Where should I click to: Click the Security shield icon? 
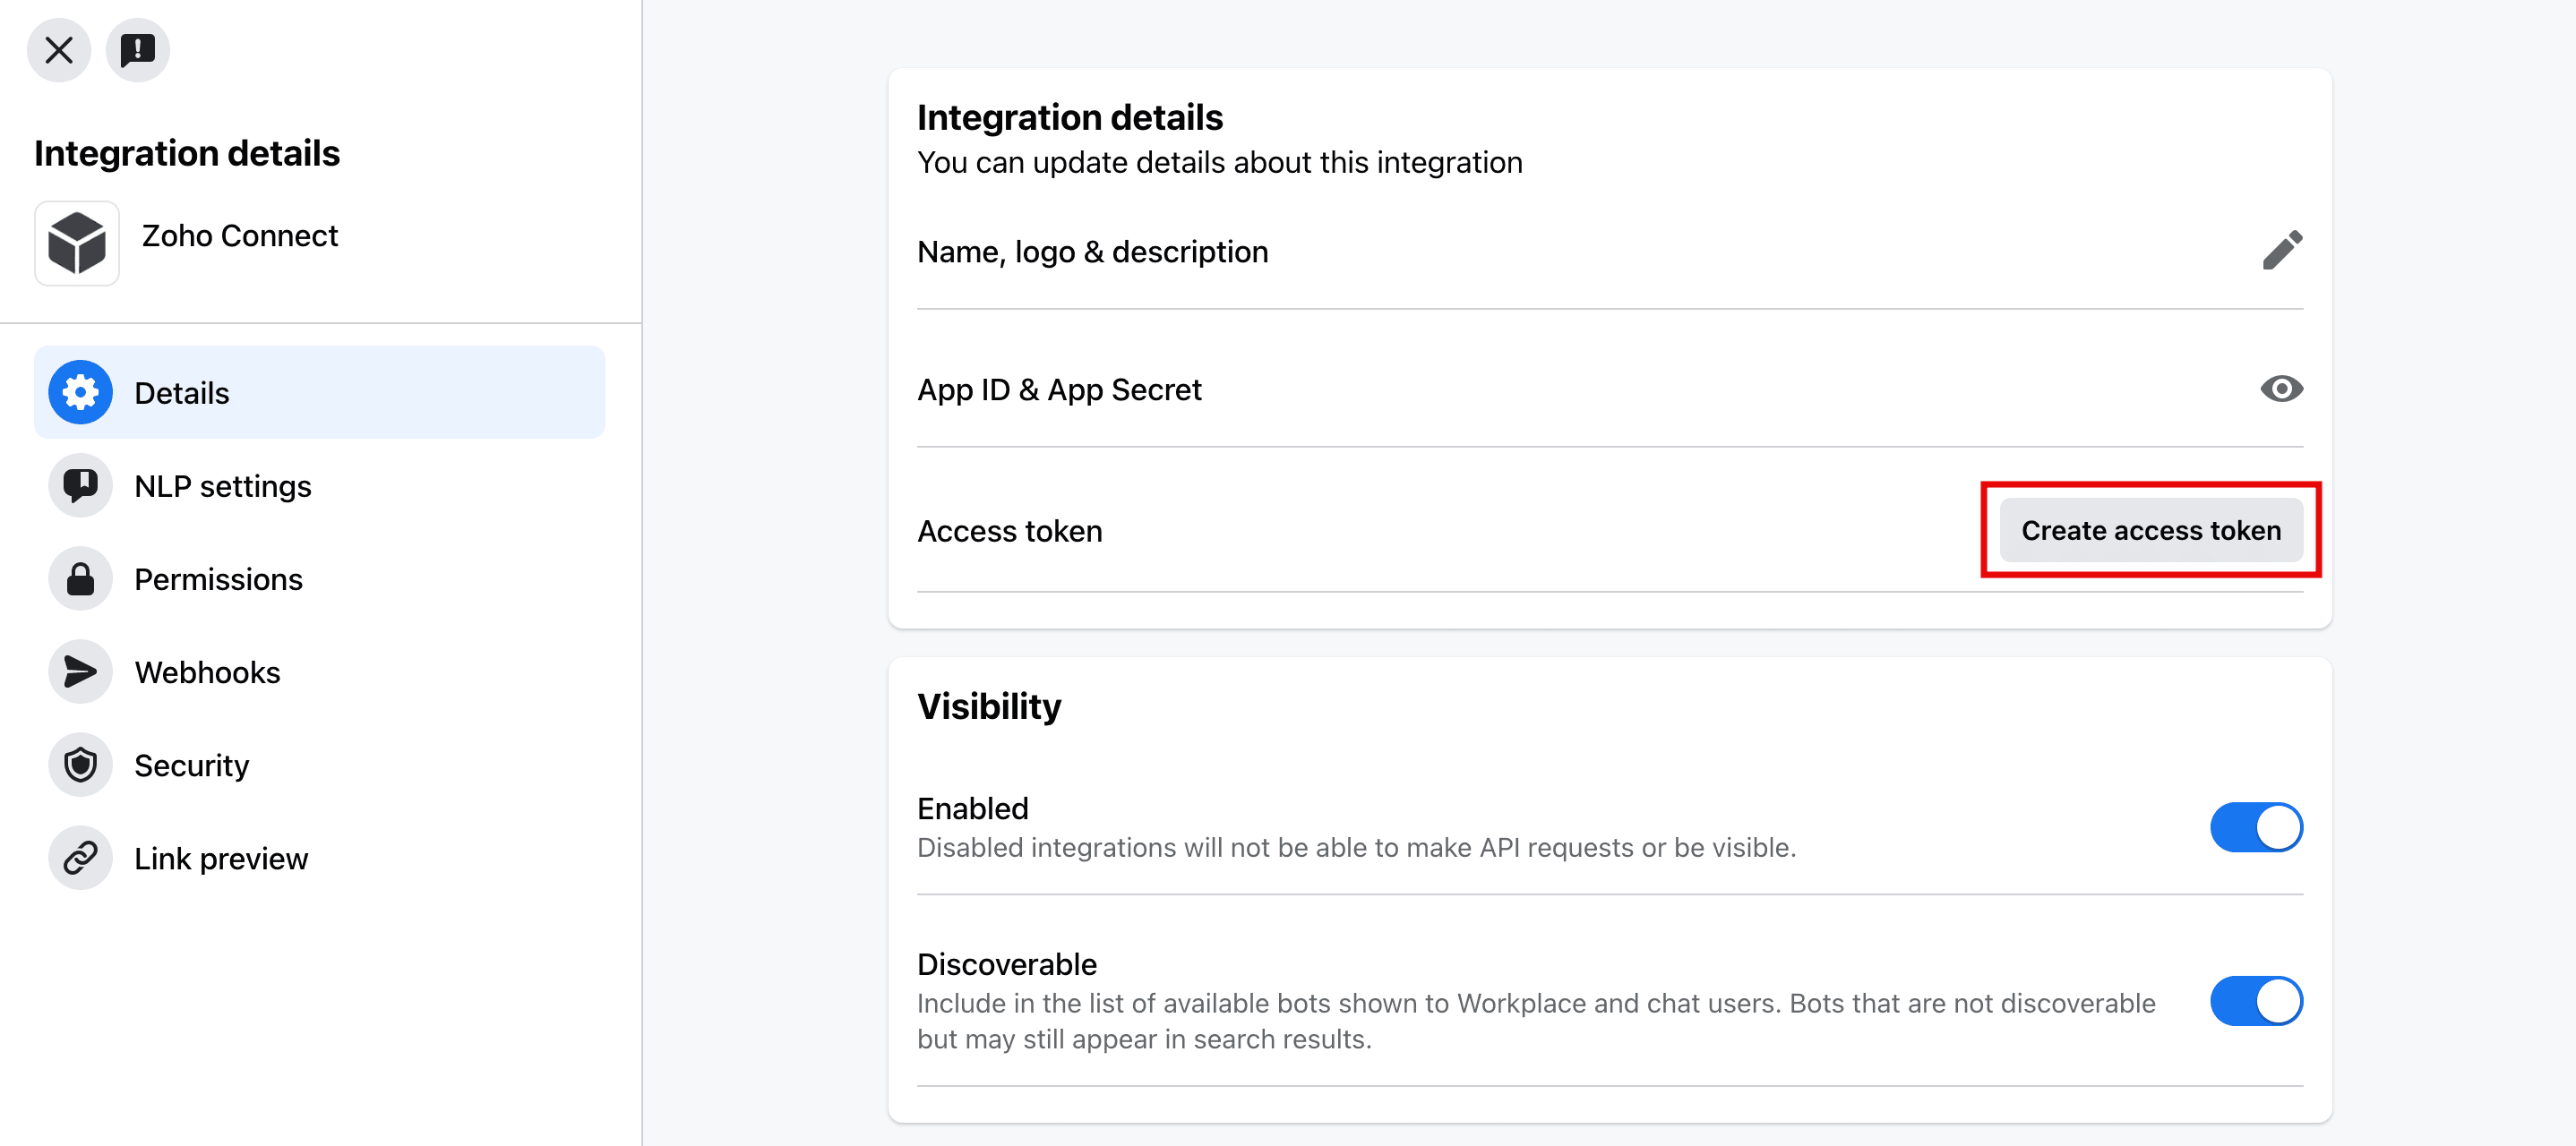[x=80, y=764]
